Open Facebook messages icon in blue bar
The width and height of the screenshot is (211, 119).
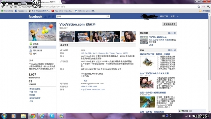pyautogui.click(x=49, y=17)
